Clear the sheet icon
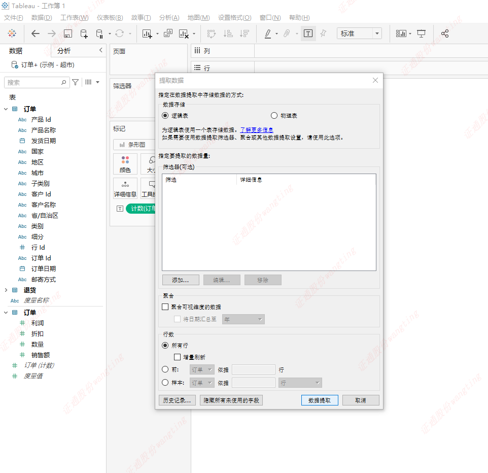 pyautogui.click(x=184, y=33)
